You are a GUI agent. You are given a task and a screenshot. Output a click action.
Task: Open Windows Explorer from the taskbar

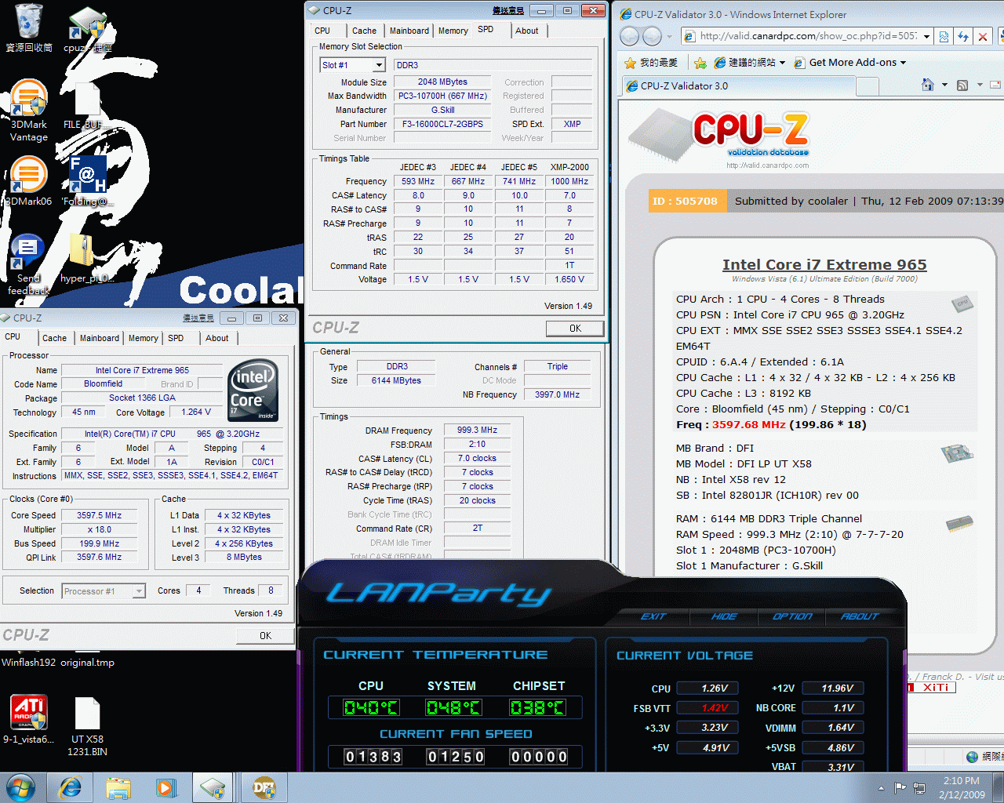(x=118, y=787)
